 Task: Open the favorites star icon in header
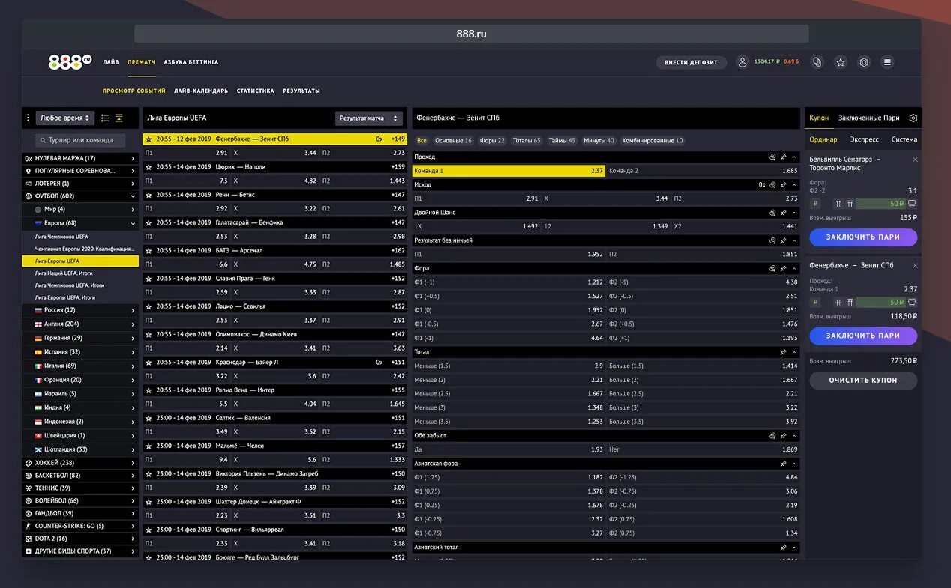point(841,62)
